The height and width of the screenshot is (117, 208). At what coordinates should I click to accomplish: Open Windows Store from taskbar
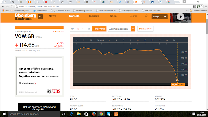tap(86, 114)
